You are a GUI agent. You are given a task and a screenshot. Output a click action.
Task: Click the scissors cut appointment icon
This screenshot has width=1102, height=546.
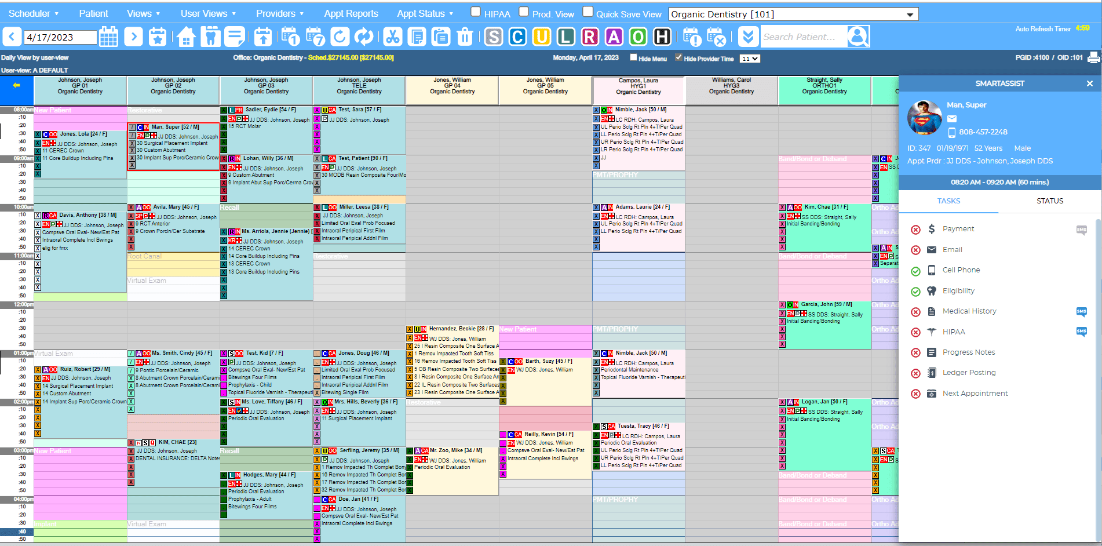(392, 37)
